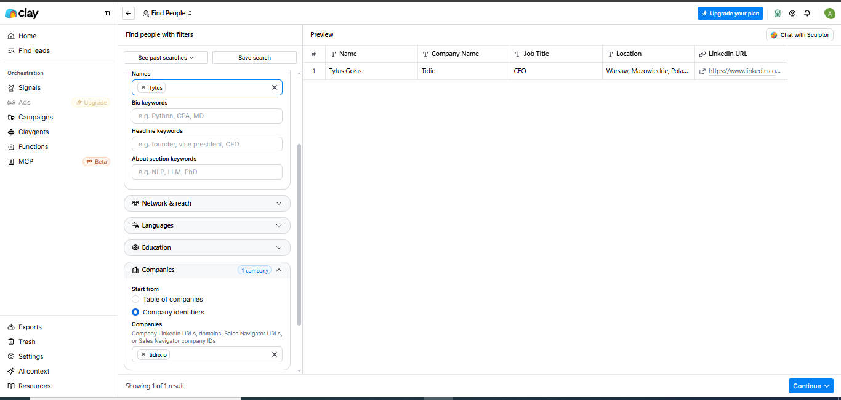
Task: Click the Settings gear icon
Action: point(12,356)
